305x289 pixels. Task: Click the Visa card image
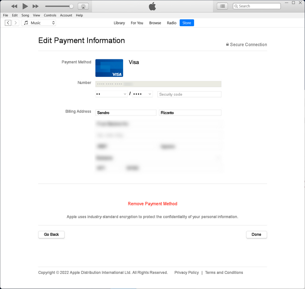[x=109, y=68]
